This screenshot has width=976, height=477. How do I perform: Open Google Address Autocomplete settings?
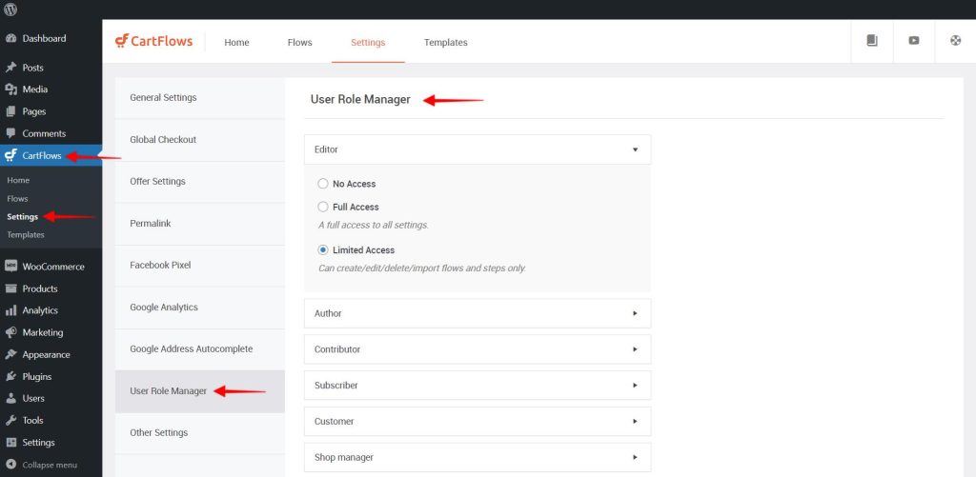coord(200,348)
